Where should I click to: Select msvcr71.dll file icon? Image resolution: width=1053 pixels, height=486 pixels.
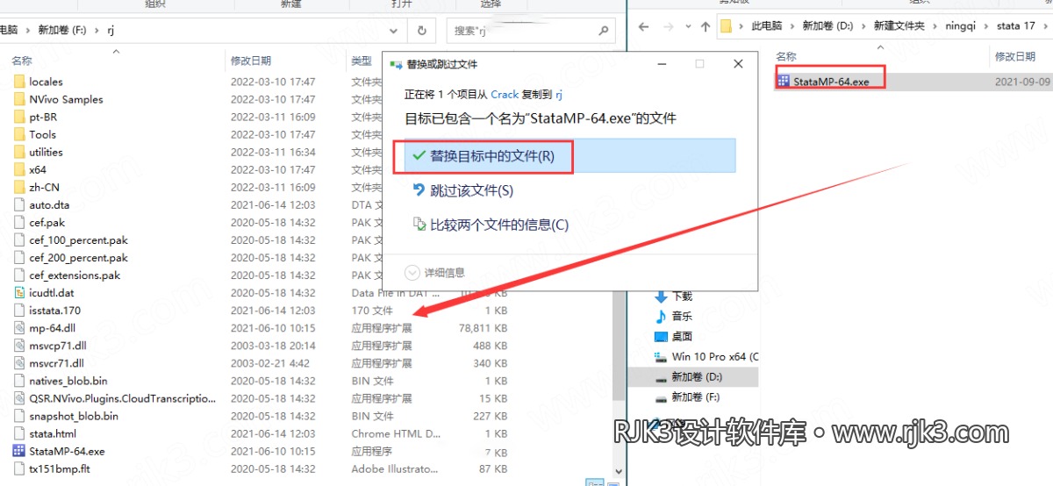[19, 363]
